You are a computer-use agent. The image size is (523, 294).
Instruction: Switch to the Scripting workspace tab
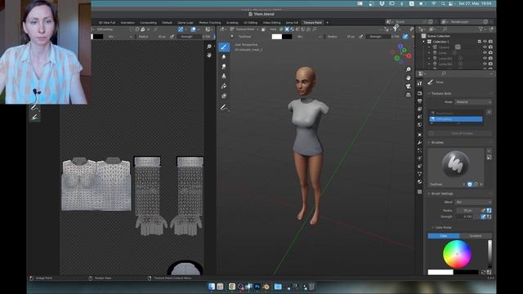(x=232, y=23)
